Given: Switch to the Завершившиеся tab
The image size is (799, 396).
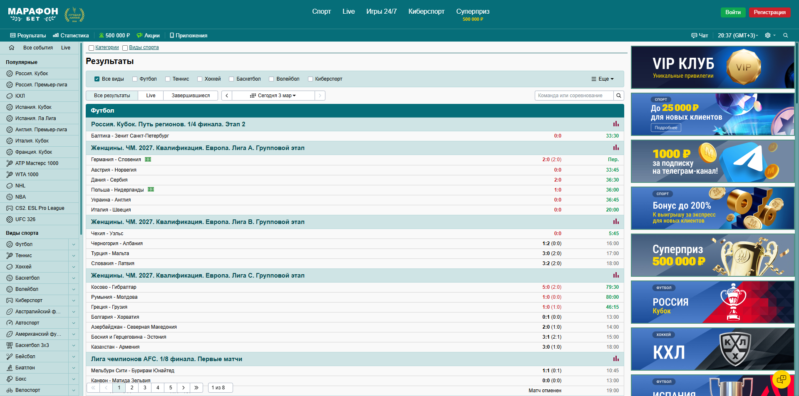Looking at the screenshot, I should tap(191, 96).
